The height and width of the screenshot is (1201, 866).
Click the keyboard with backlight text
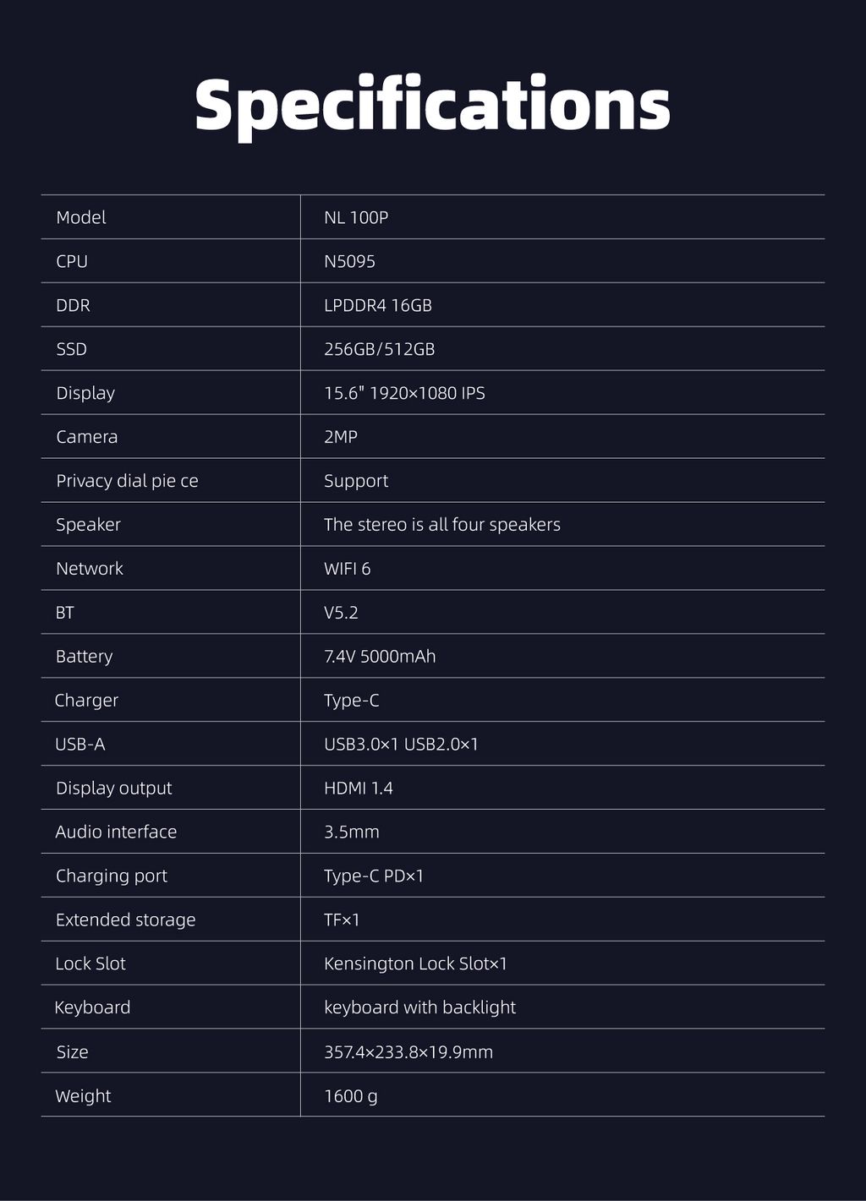pos(419,1007)
